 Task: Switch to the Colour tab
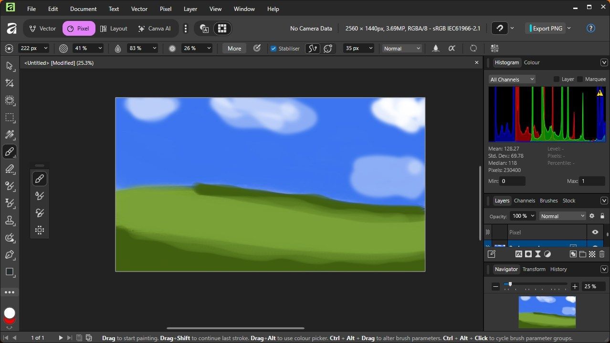[532, 62]
